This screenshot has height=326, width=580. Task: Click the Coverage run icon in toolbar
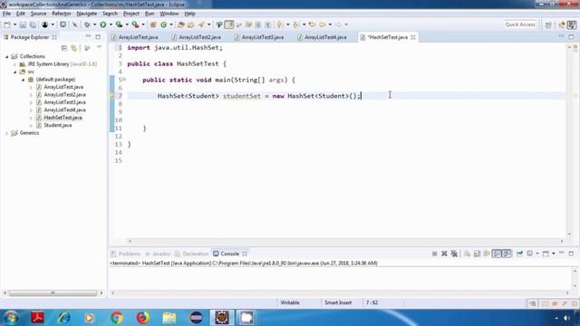click(119, 24)
